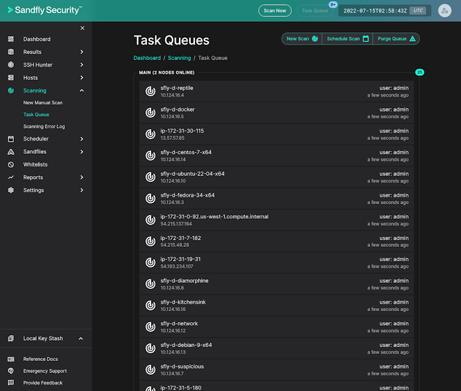Click the Results clipboard icon
This screenshot has width=461, height=391.
(11, 52)
